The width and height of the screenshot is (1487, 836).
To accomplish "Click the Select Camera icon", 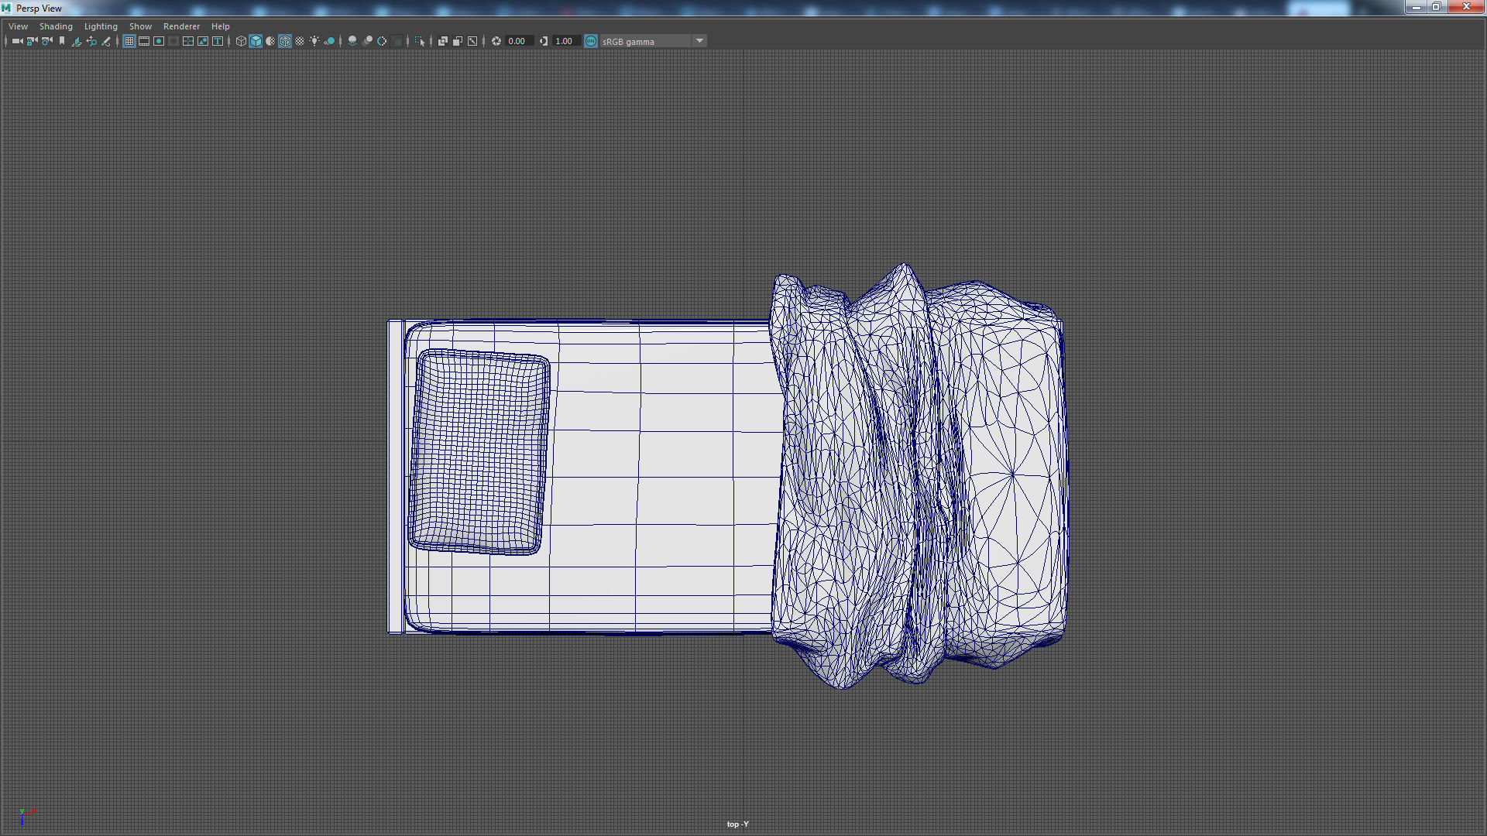I will [17, 41].
